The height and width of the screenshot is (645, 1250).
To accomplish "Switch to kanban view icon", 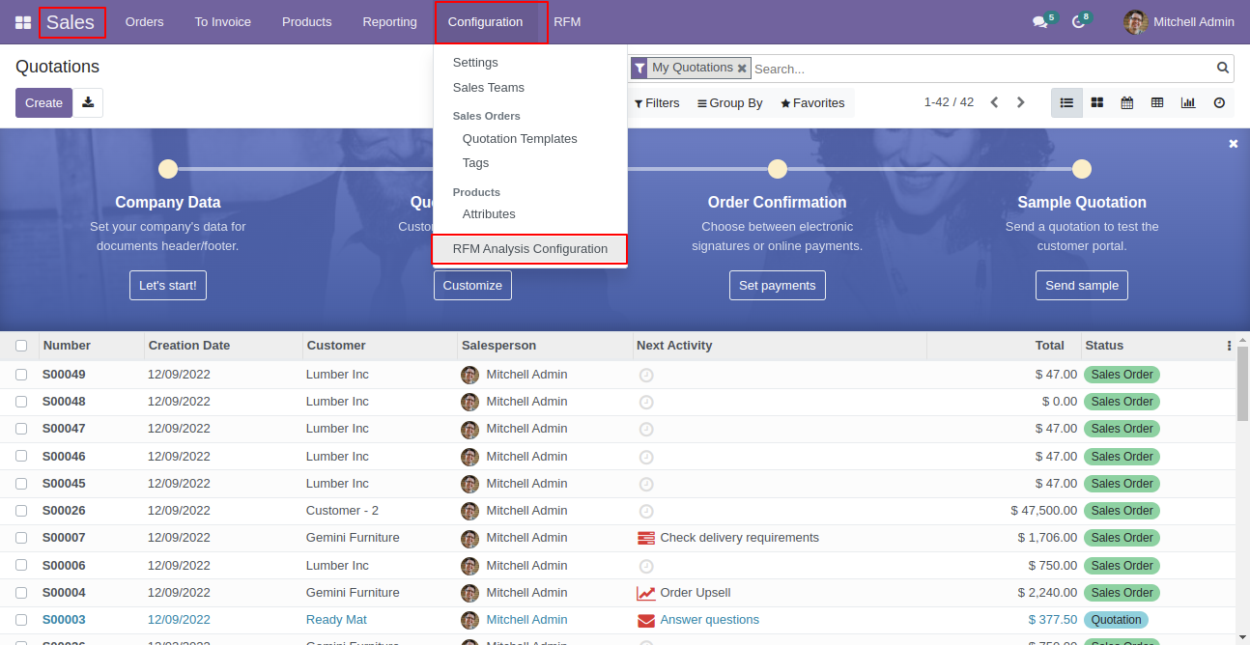I will click(1097, 102).
